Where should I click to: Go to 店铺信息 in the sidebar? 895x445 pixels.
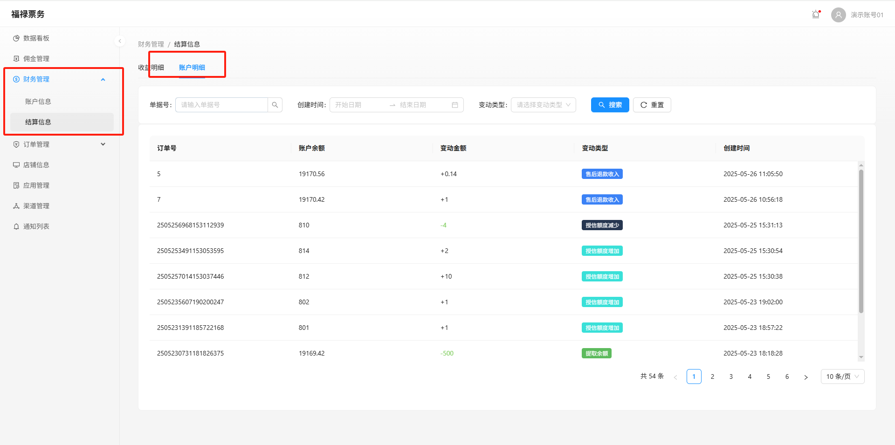pos(36,165)
